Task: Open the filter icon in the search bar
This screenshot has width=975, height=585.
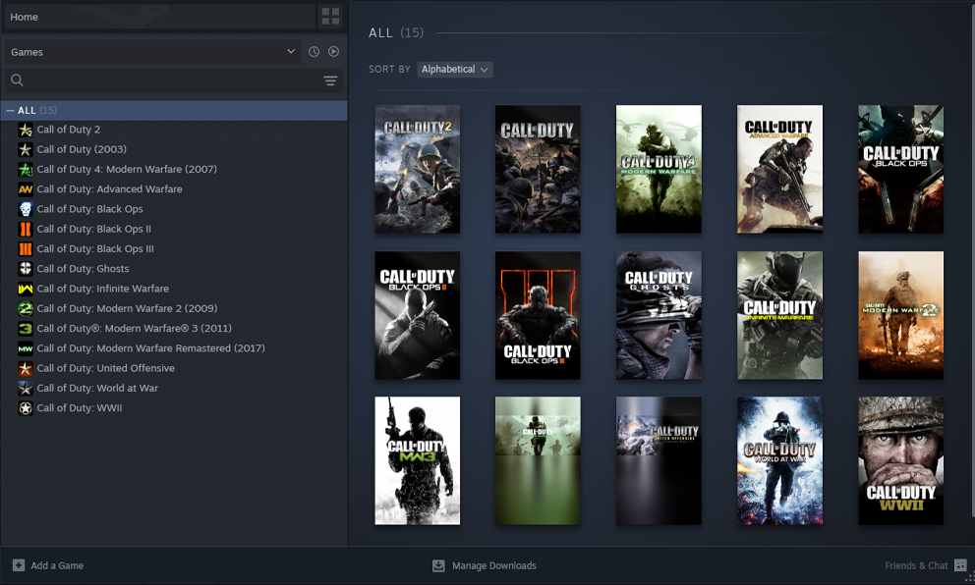Action: tap(330, 80)
